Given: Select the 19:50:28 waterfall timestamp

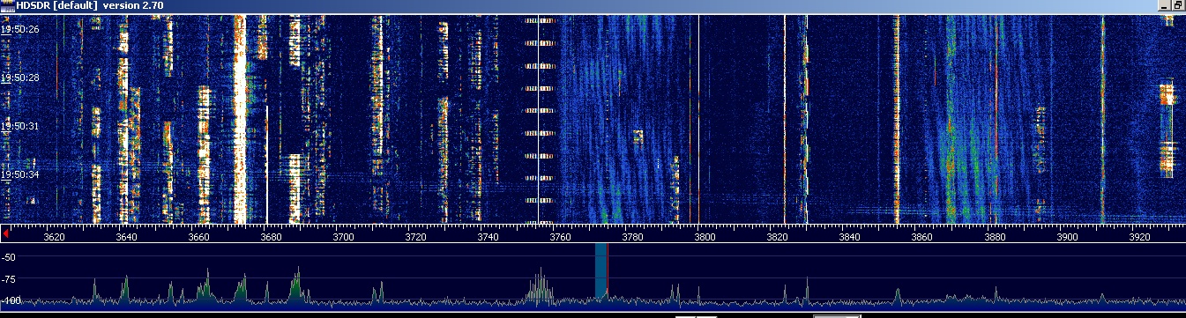Looking at the screenshot, I should click(19, 78).
